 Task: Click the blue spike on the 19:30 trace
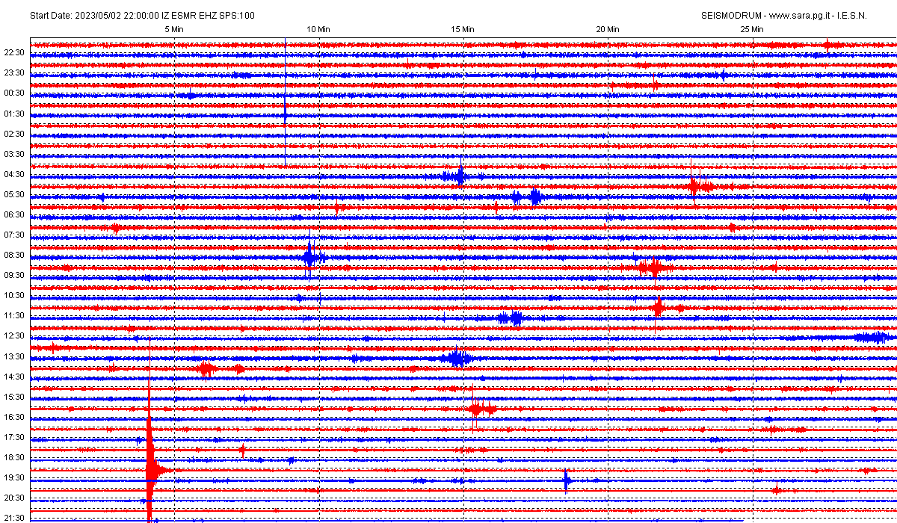[566, 480]
